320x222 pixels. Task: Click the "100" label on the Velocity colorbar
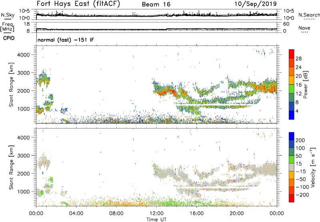pos(300,148)
